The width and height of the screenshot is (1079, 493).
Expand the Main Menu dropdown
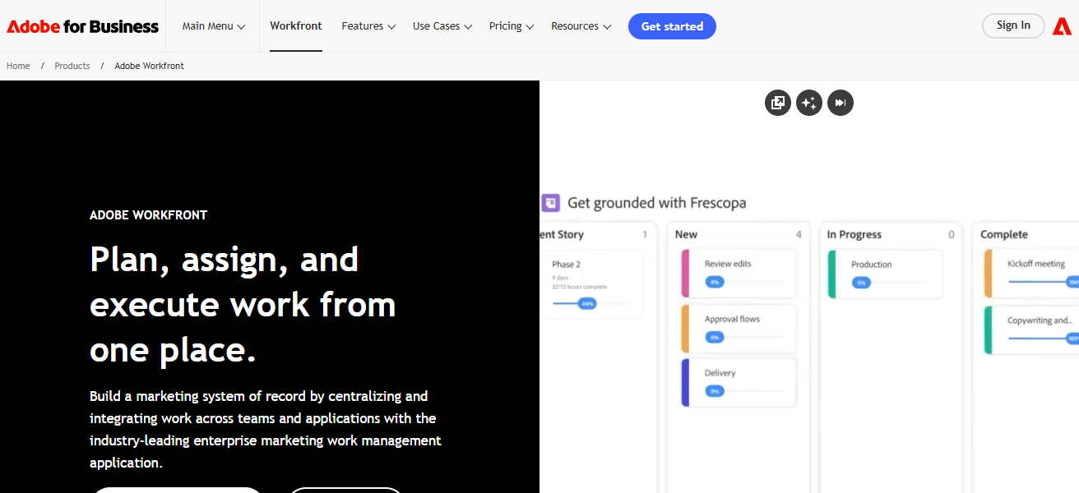click(212, 25)
